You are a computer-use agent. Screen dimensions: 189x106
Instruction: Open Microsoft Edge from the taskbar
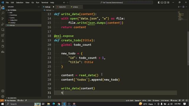[x=54, y=104]
